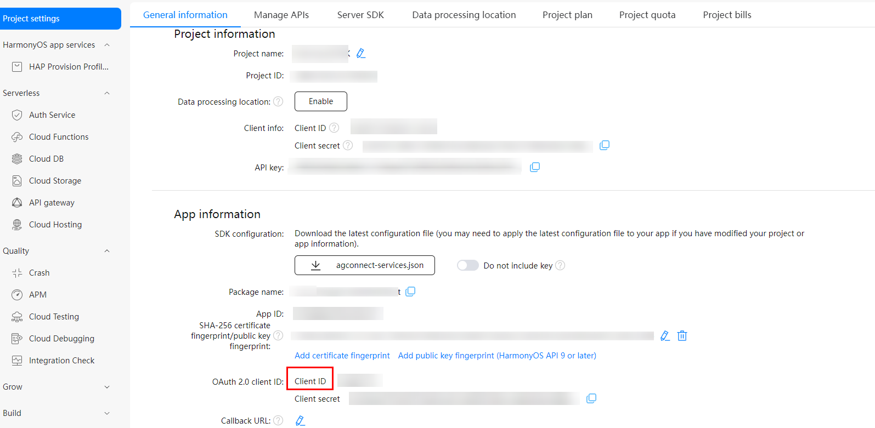This screenshot has height=428, width=875.
Task: Edit the project name with pencil icon
Action: (361, 54)
